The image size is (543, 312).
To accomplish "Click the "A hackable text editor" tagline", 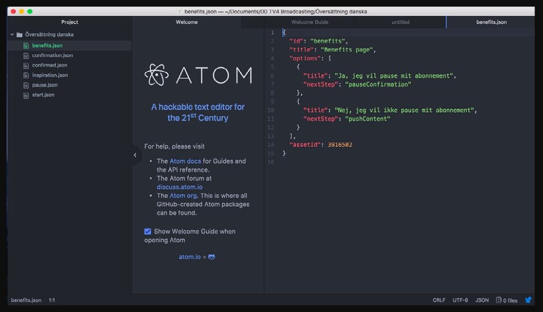I will coord(198,112).
